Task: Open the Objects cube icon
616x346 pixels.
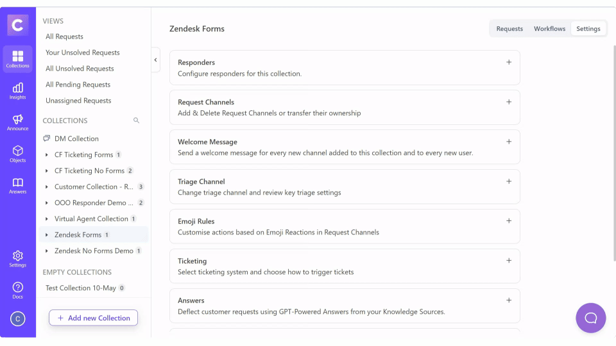Action: point(17,153)
